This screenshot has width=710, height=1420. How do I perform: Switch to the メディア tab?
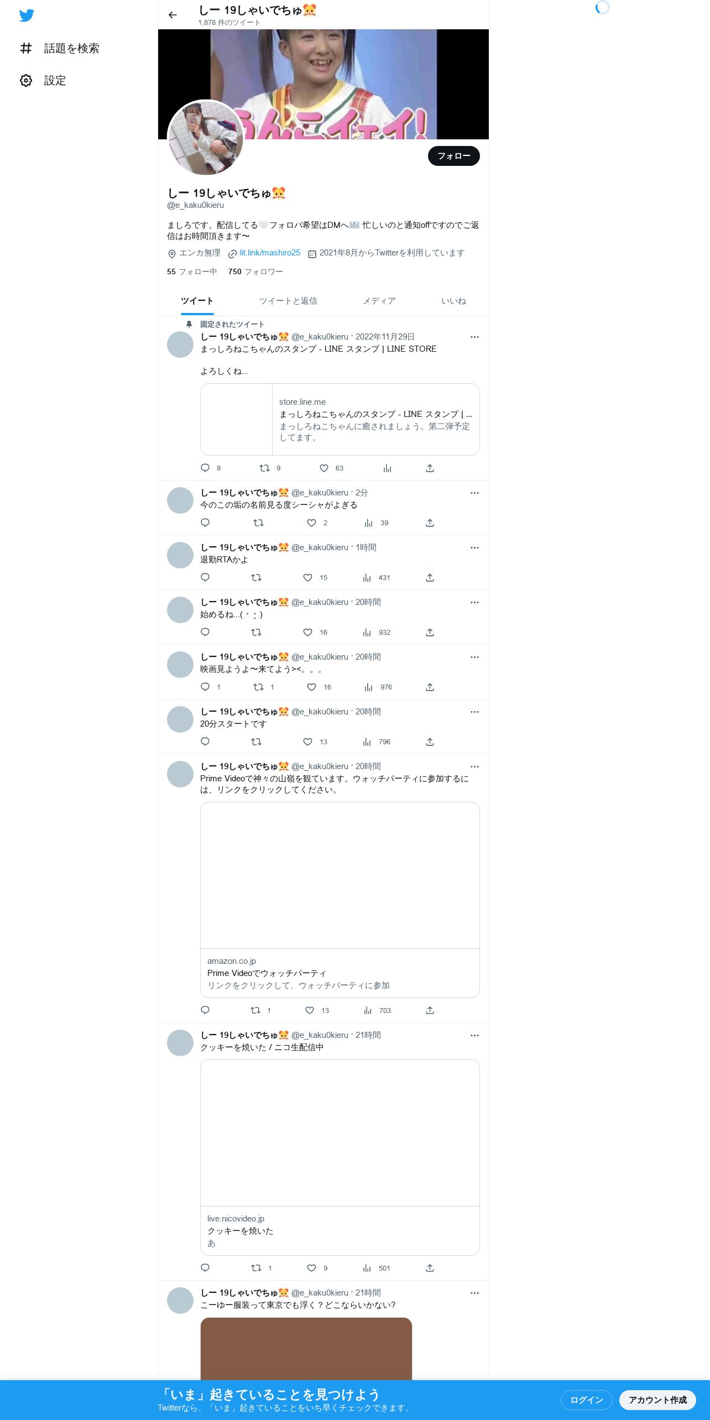(379, 301)
